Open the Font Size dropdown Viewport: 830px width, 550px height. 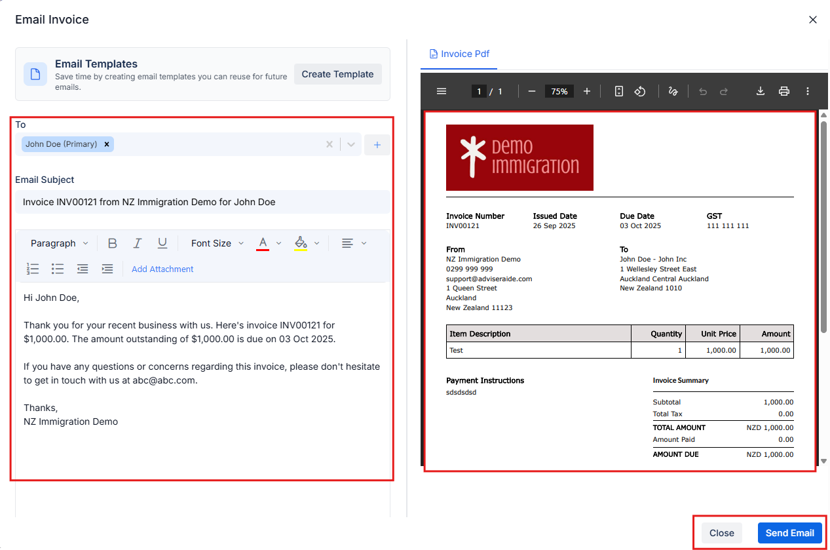pos(216,243)
